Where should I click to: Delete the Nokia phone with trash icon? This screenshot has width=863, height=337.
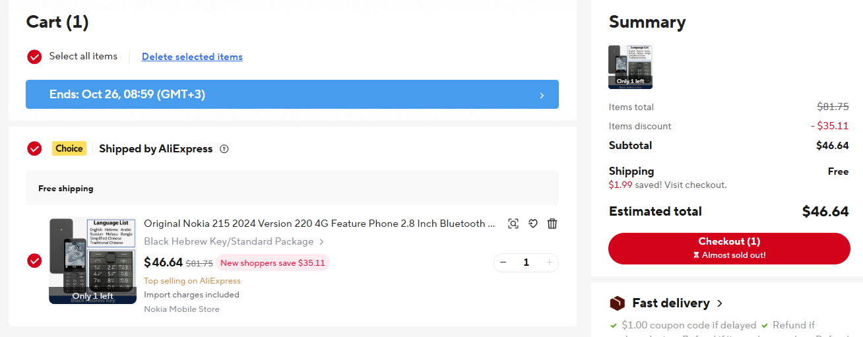coord(552,224)
